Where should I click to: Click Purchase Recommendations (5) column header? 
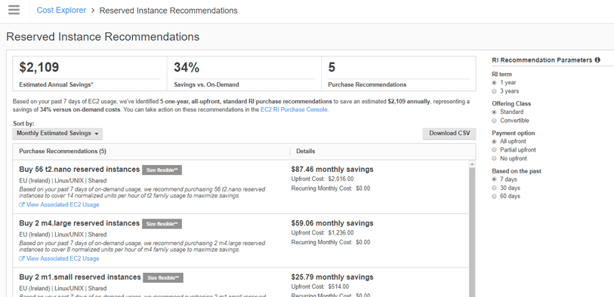(63, 152)
